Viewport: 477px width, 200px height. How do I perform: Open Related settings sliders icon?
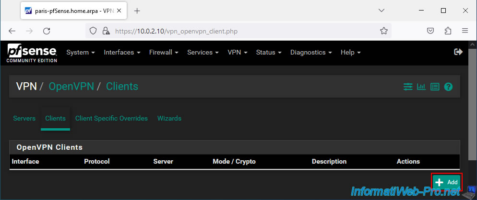[408, 87]
